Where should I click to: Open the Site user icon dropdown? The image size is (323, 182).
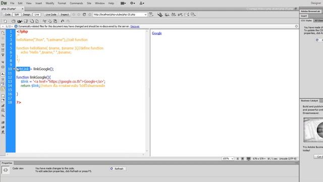point(142,4)
